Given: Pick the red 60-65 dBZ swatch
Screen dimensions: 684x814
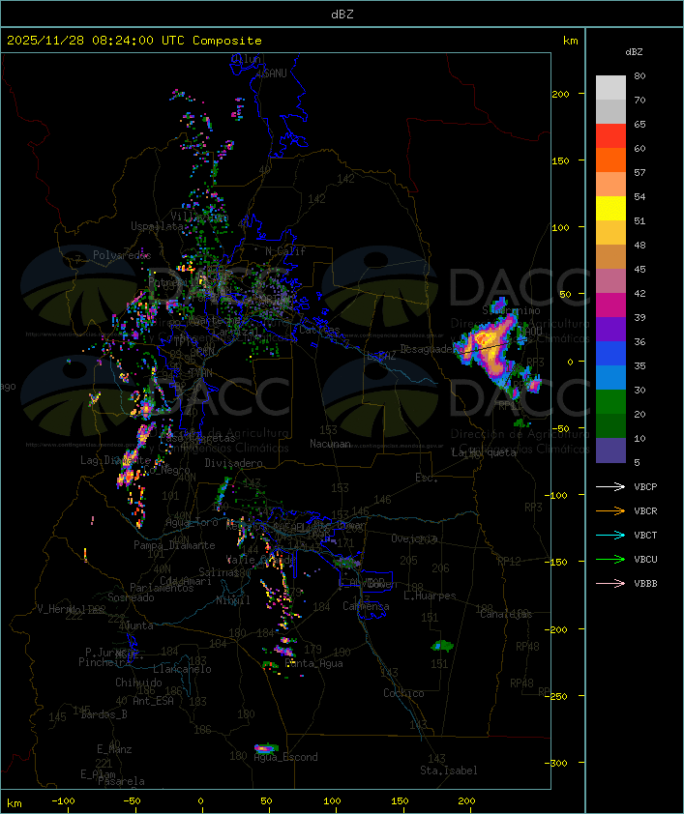Looking at the screenshot, I should [610, 135].
